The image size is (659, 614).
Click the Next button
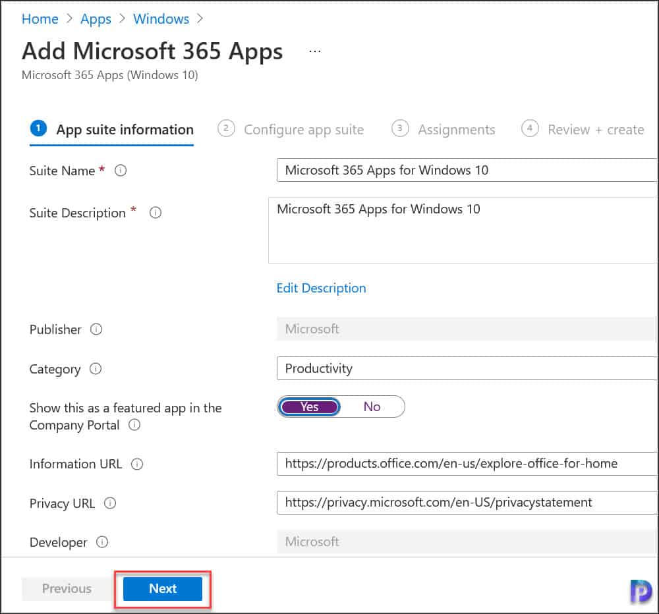pos(162,588)
